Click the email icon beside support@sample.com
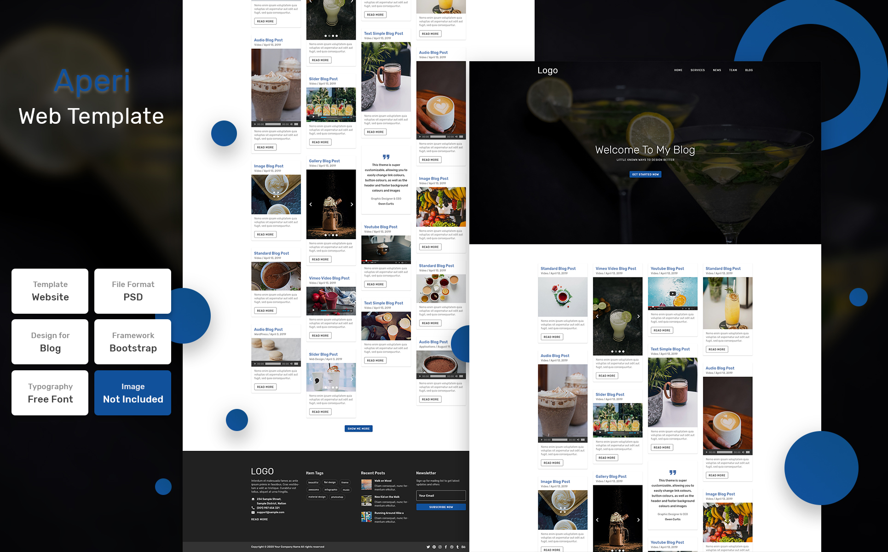This screenshot has height=552, width=888. [x=253, y=512]
